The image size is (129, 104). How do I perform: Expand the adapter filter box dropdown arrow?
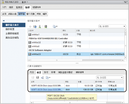tap(124, 26)
